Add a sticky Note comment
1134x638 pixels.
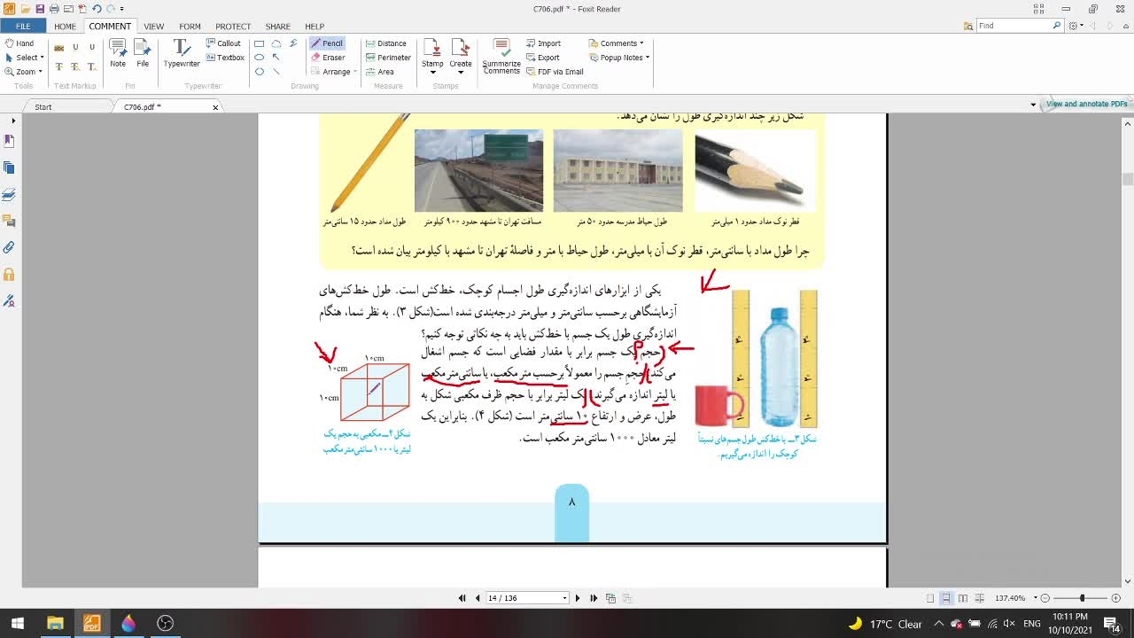tap(118, 53)
